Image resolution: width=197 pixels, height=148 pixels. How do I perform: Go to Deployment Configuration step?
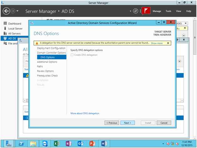tap(51, 48)
